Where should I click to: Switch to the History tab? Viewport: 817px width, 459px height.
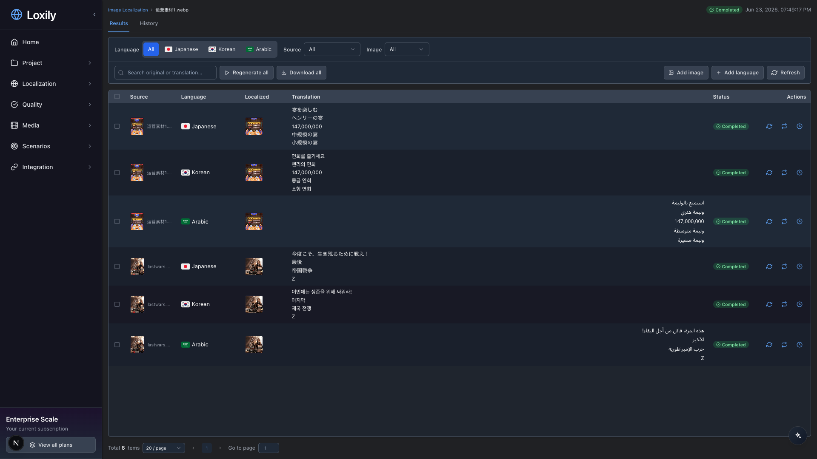[x=149, y=23]
